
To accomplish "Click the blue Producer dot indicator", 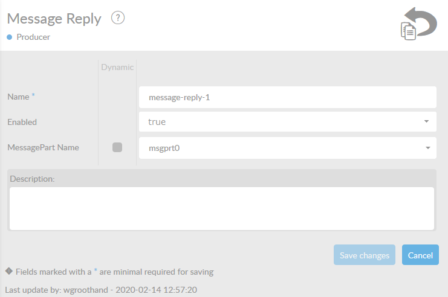I will click(10, 37).
